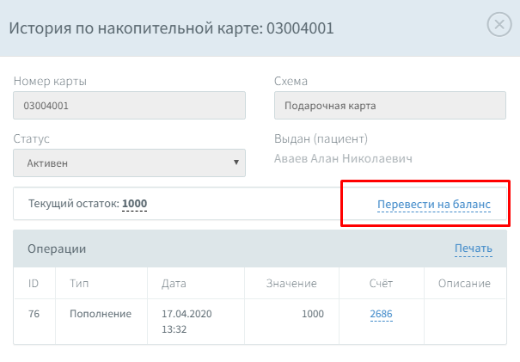This screenshot has width=520, height=362.
Task: Click the date cell 17.04.2020 13:32
Action: [x=187, y=322]
